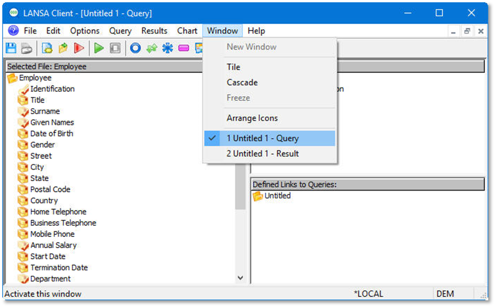Click the red play triangle toolbar icon
Image resolution: width=495 pixels, height=307 pixels.
[79, 48]
